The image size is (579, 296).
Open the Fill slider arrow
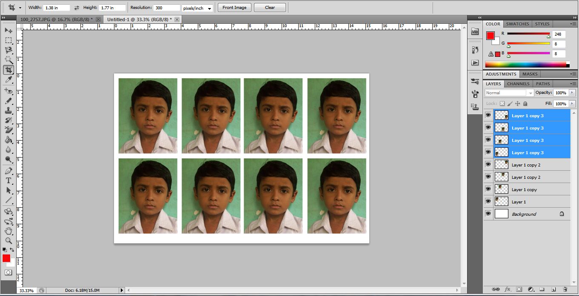pyautogui.click(x=571, y=104)
